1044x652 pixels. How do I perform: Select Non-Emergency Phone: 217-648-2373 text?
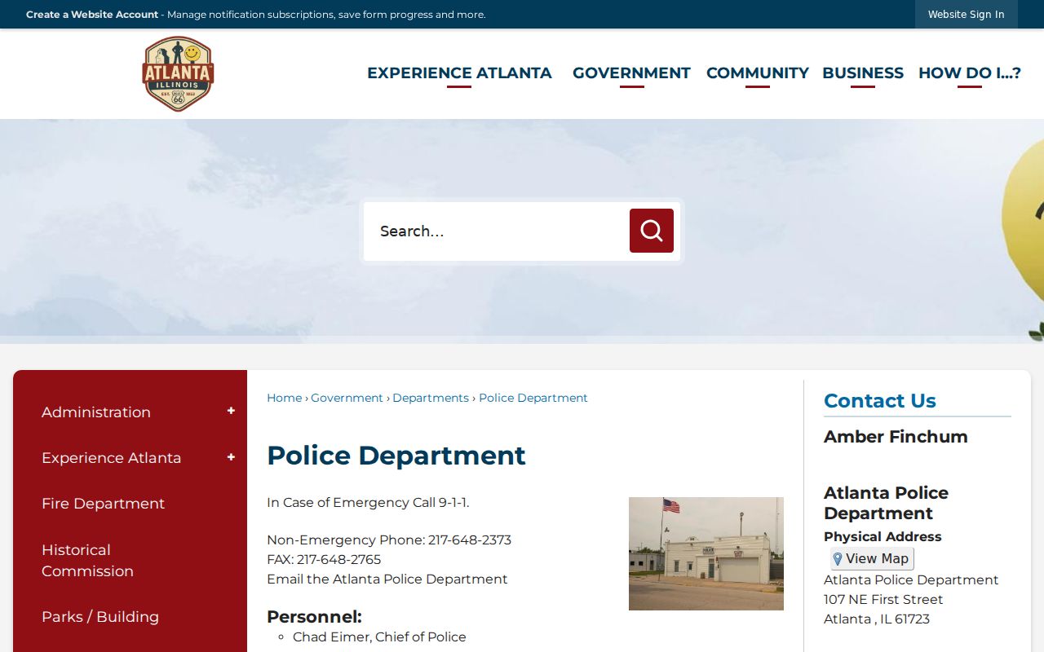tap(389, 540)
